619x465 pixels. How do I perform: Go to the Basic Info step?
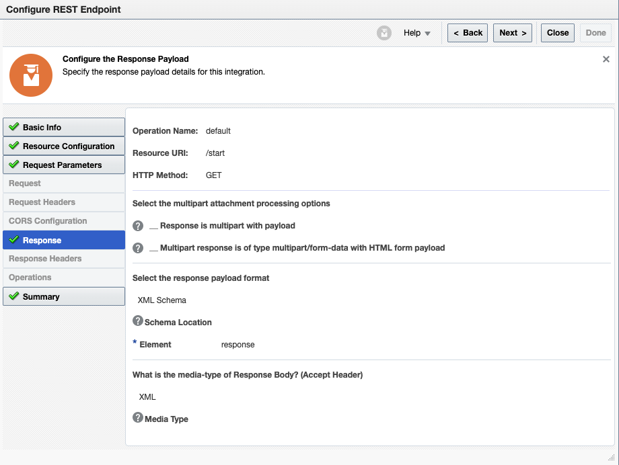(64, 127)
